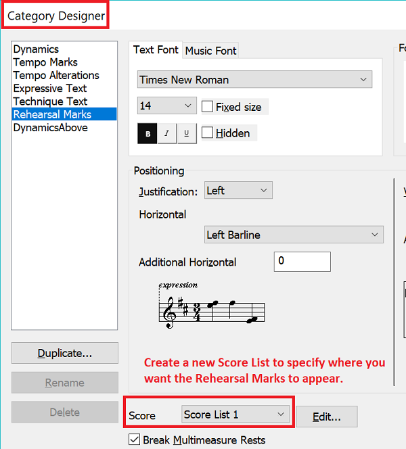Enable the Fixed size checkbox
The image size is (406, 449).
(x=208, y=107)
